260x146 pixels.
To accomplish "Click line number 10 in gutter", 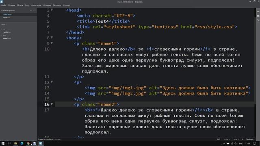I will click(x=47, y=49).
